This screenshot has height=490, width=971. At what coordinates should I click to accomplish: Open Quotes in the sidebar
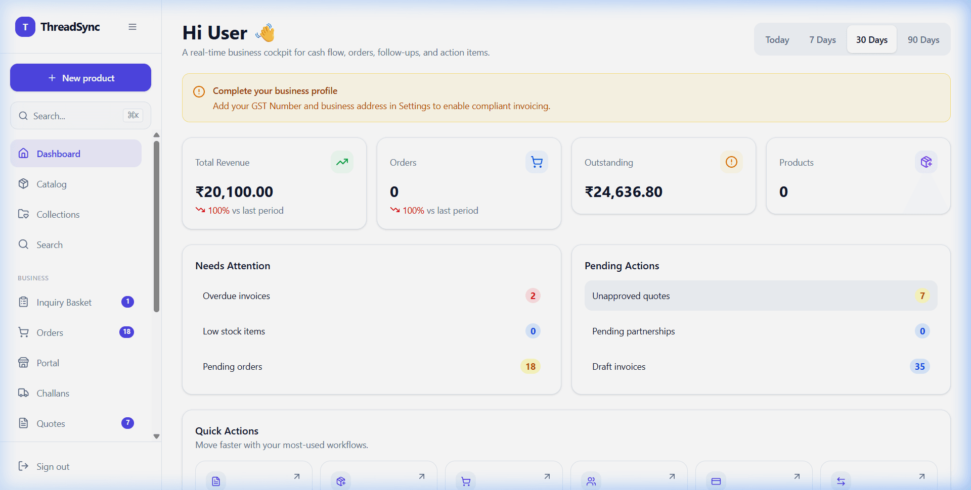pyautogui.click(x=76, y=423)
